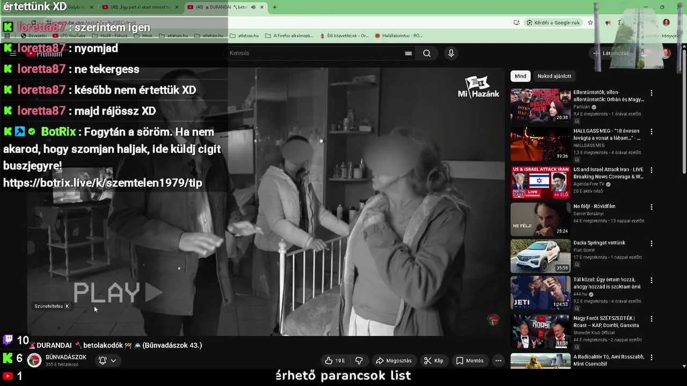
Task: Pause the video via the Szüneteltetés area
Action: point(52,306)
